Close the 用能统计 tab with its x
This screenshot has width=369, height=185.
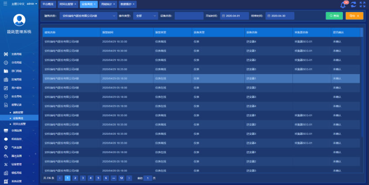[x=114, y=4]
